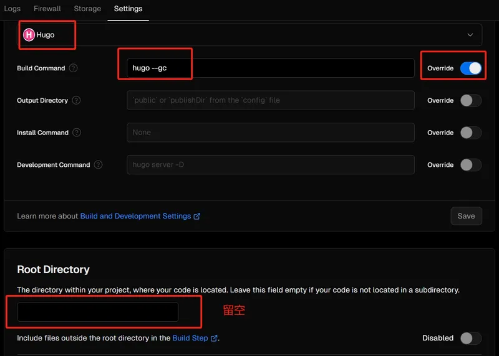
Task: Enable Output Directory override toggle
Action: [x=471, y=100]
